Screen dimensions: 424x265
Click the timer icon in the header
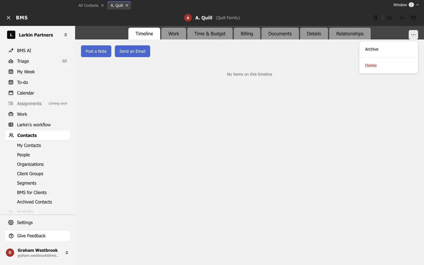tap(375, 18)
